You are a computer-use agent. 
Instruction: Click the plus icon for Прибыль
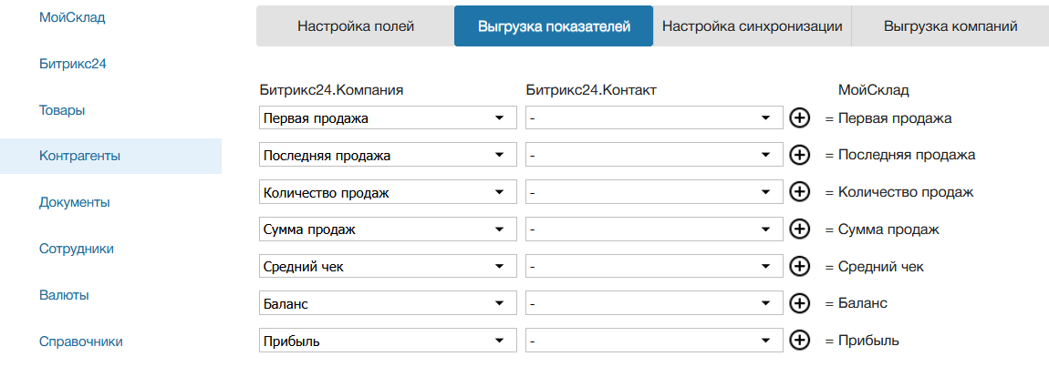(799, 341)
